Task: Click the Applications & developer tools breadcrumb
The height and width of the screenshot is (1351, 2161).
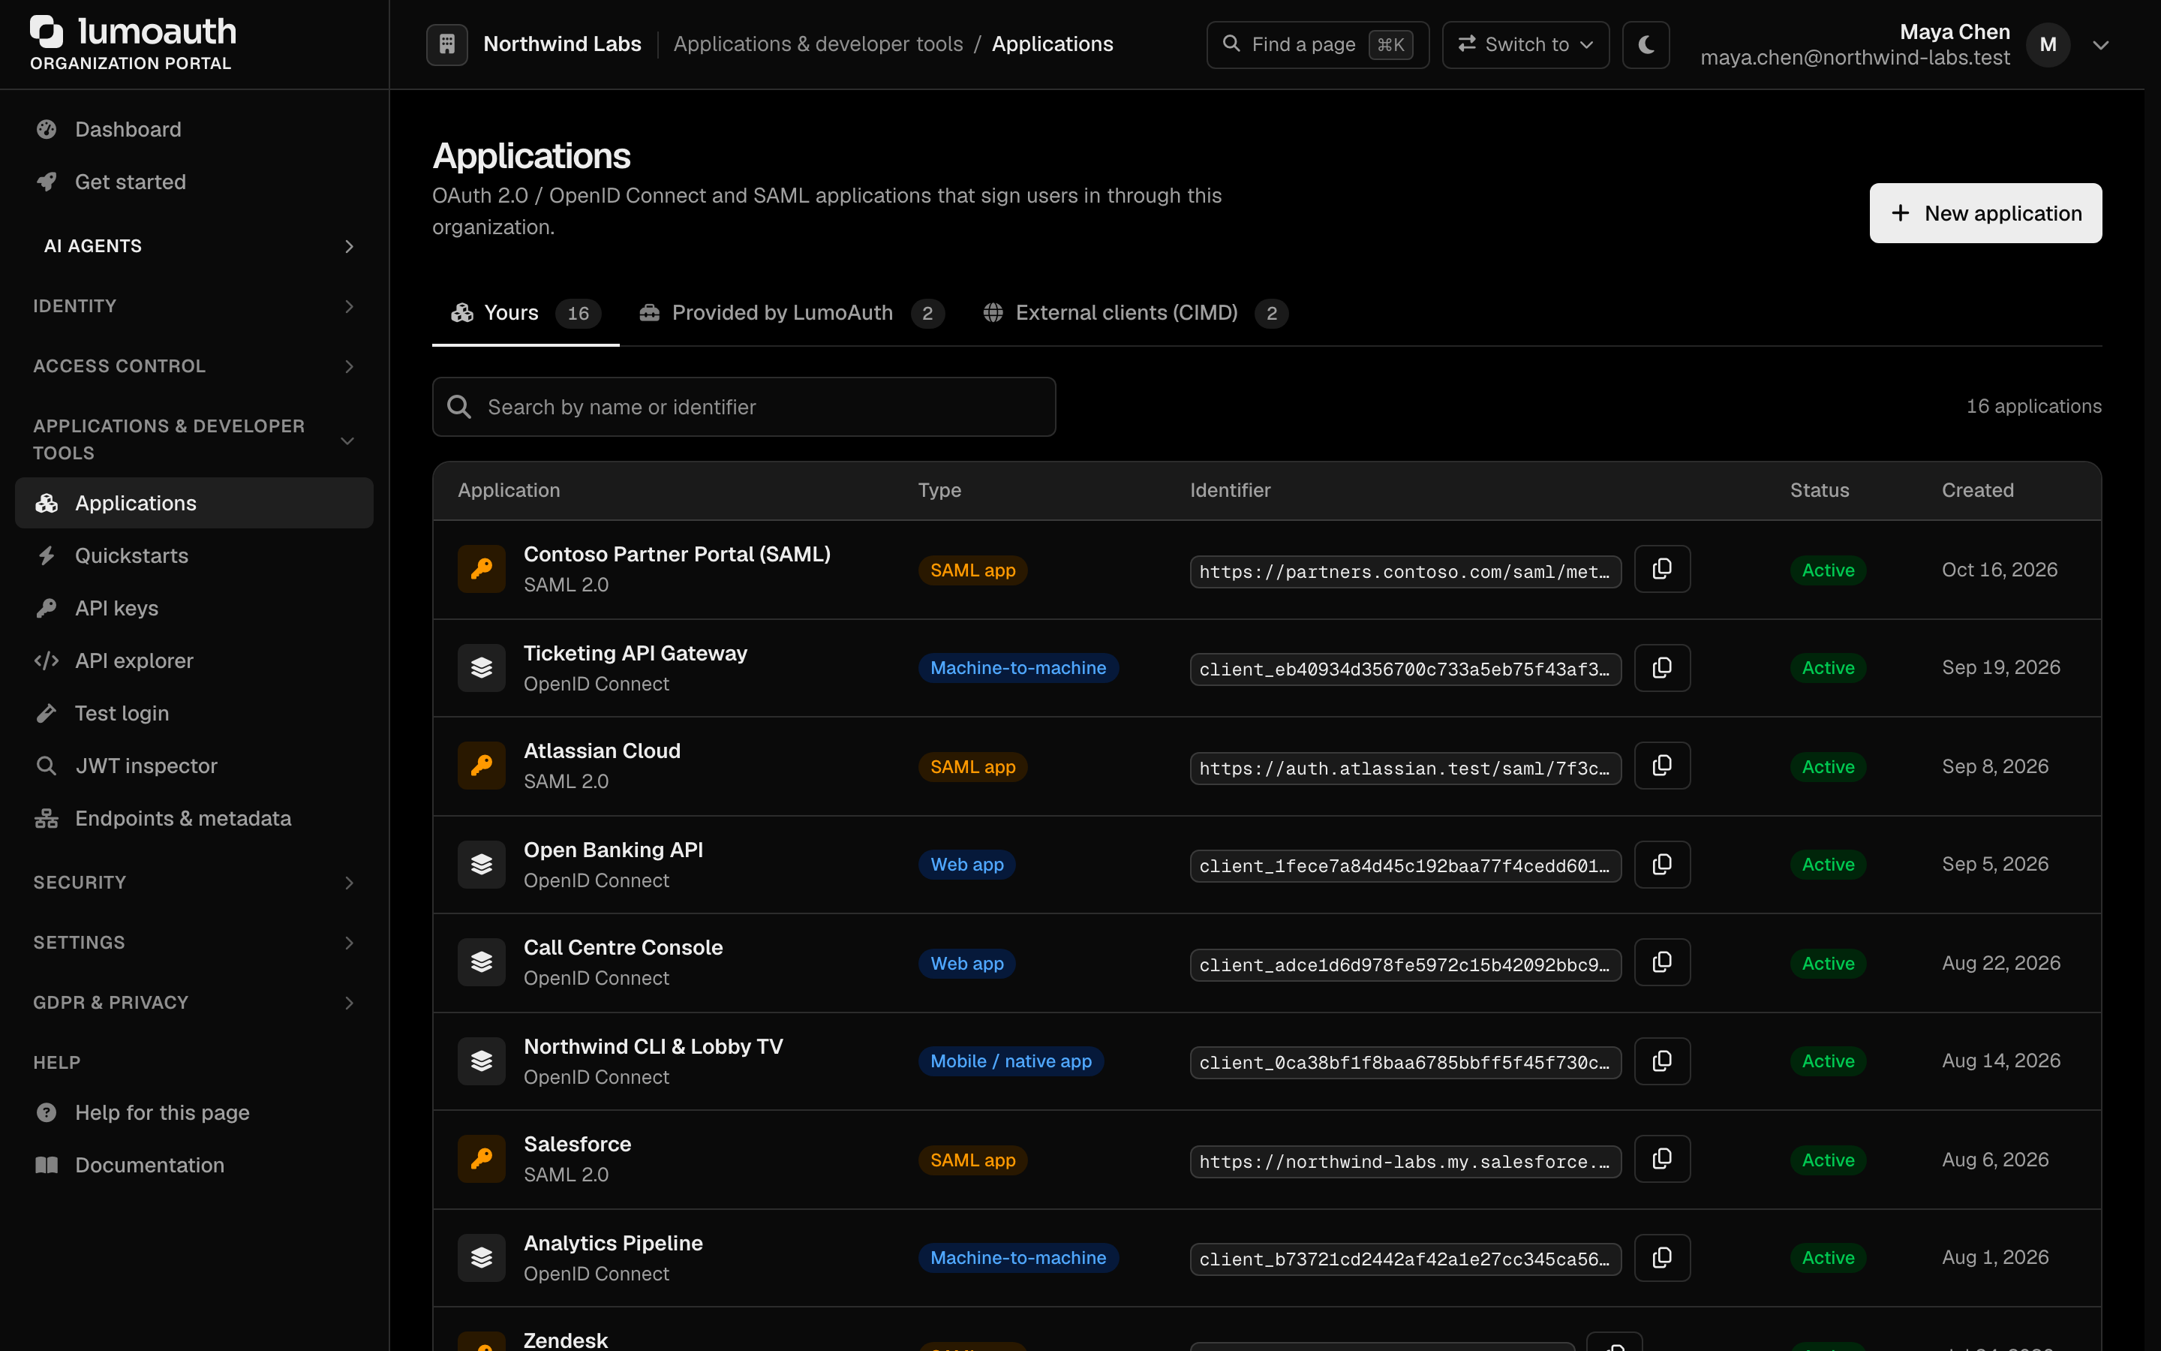Action: point(818,45)
